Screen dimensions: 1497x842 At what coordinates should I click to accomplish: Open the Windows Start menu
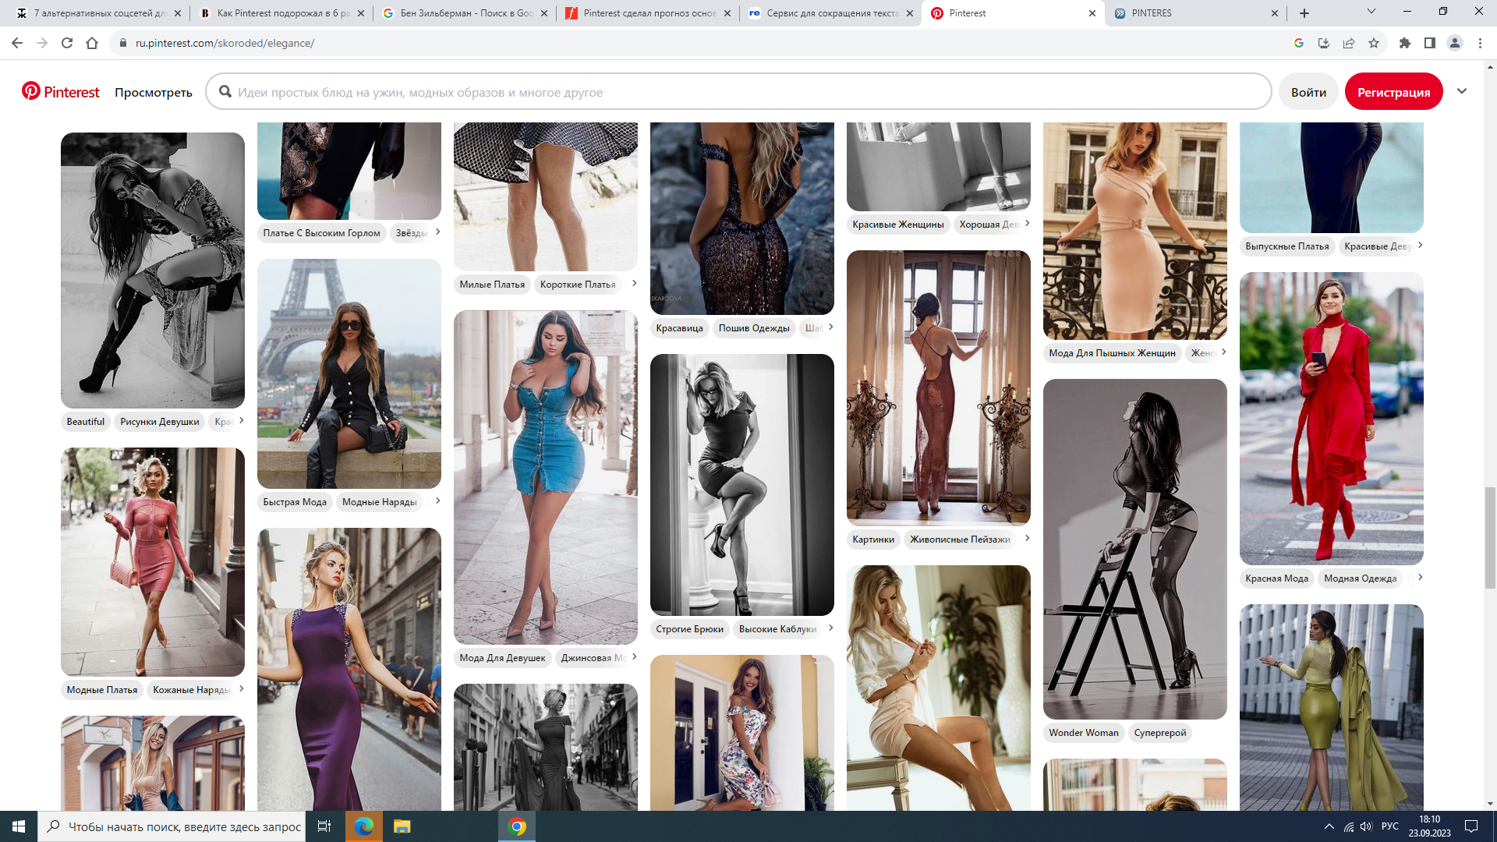tap(19, 826)
